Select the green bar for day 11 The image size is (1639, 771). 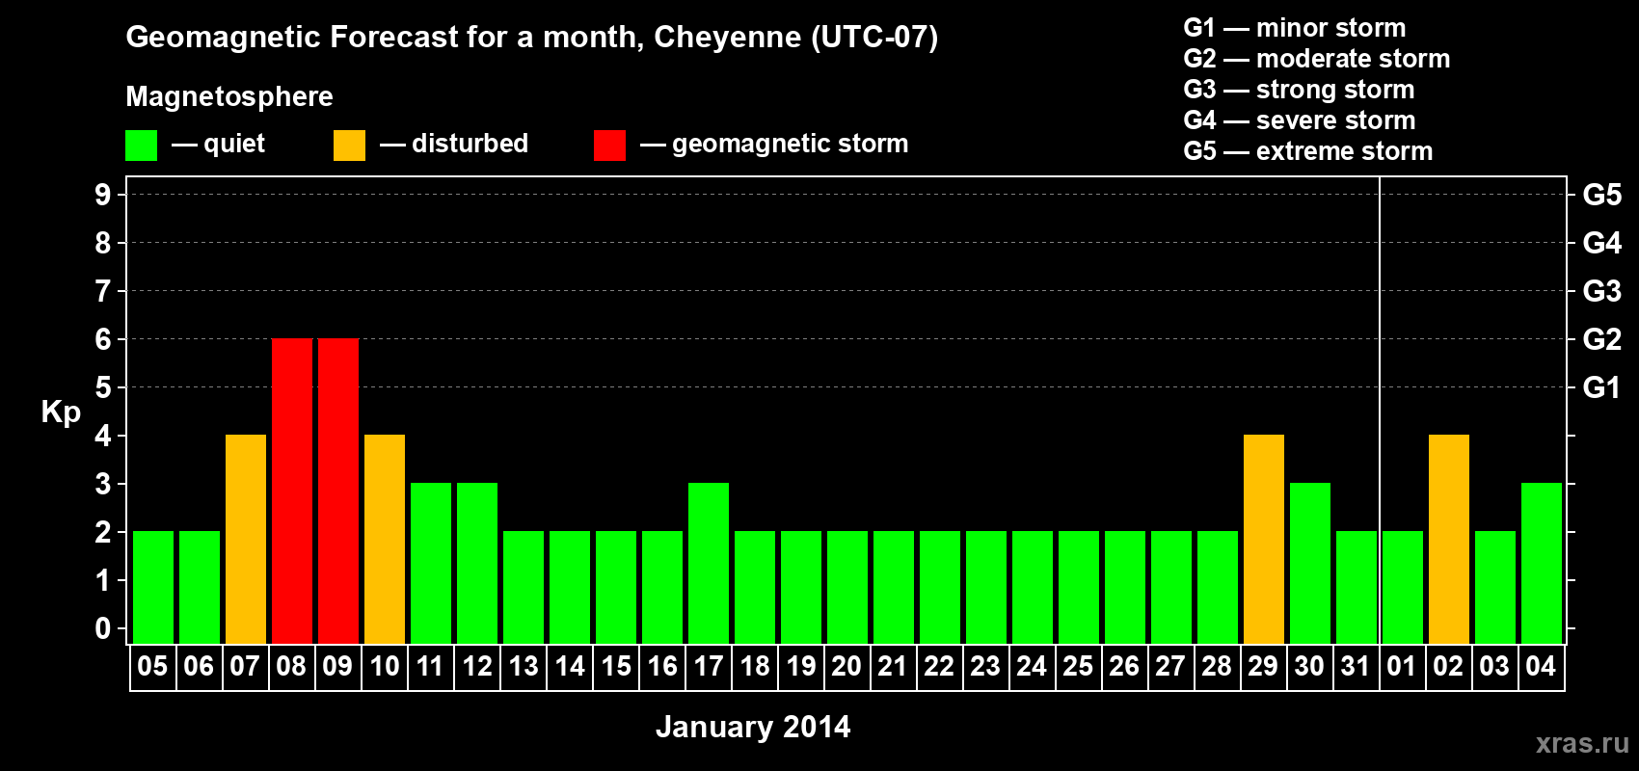pos(431,563)
